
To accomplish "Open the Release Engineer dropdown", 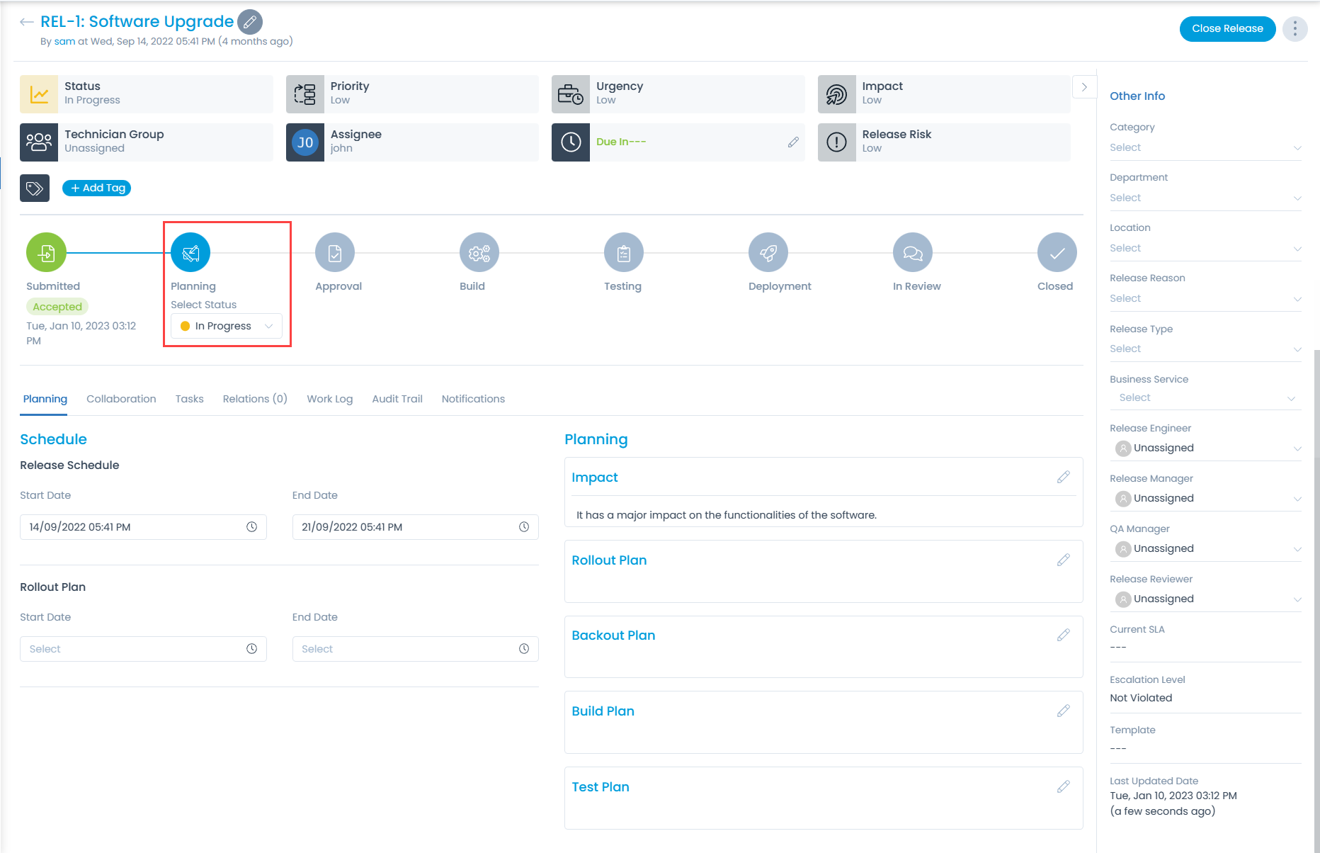I will coord(1205,448).
